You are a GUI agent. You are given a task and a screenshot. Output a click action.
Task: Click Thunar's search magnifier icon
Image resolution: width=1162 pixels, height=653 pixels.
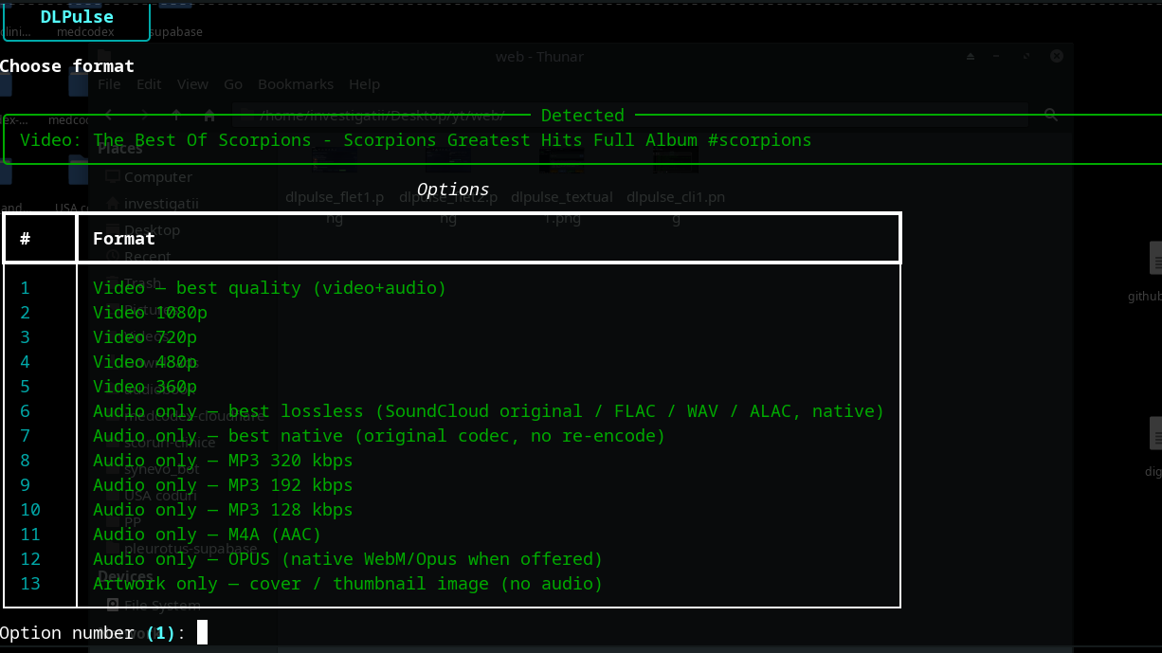coord(1051,115)
